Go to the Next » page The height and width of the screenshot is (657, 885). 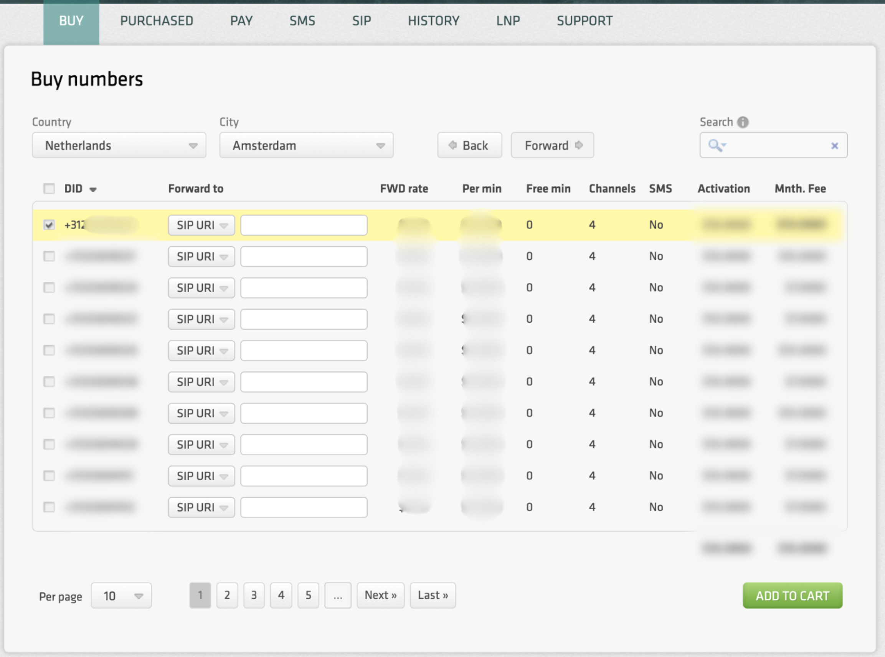[380, 595]
